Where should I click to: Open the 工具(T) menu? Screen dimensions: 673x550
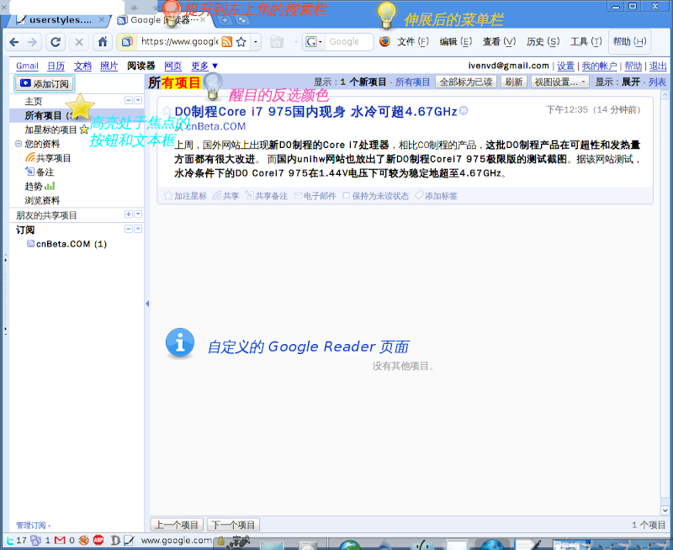(x=586, y=41)
